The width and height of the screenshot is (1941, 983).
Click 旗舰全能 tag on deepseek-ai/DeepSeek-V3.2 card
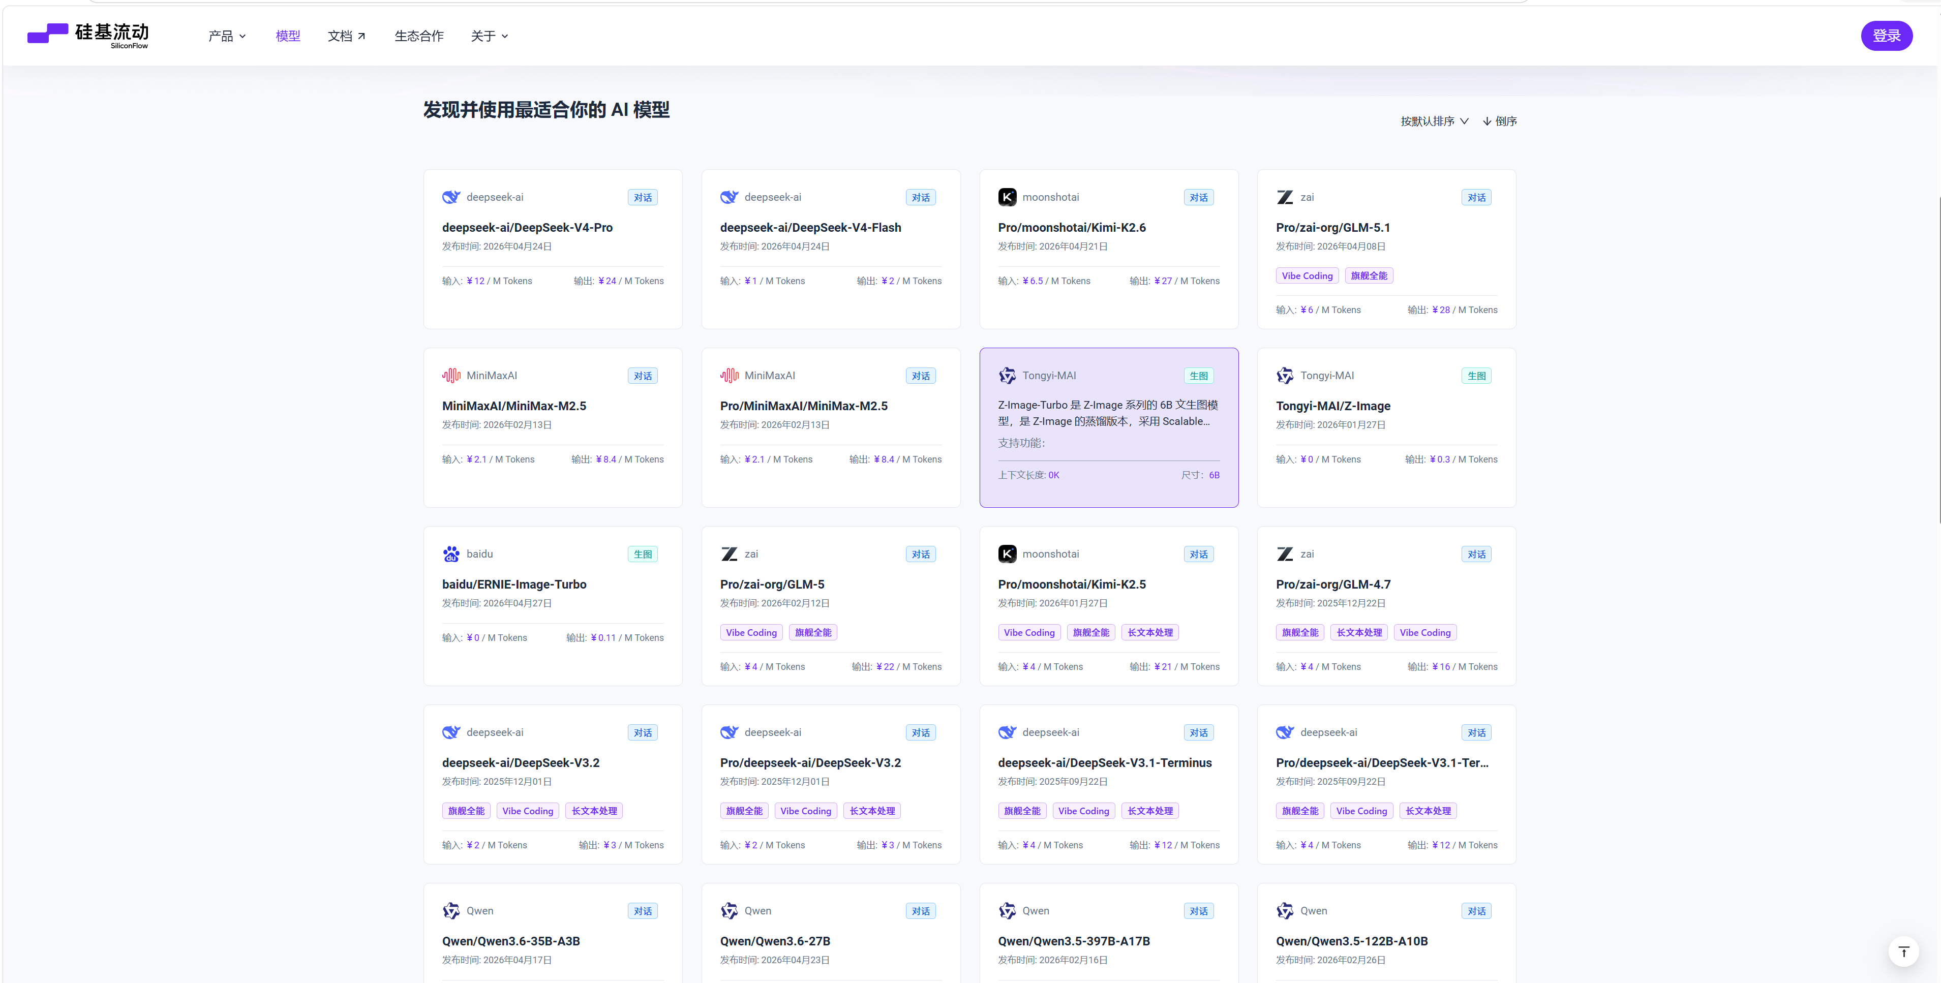coord(466,811)
